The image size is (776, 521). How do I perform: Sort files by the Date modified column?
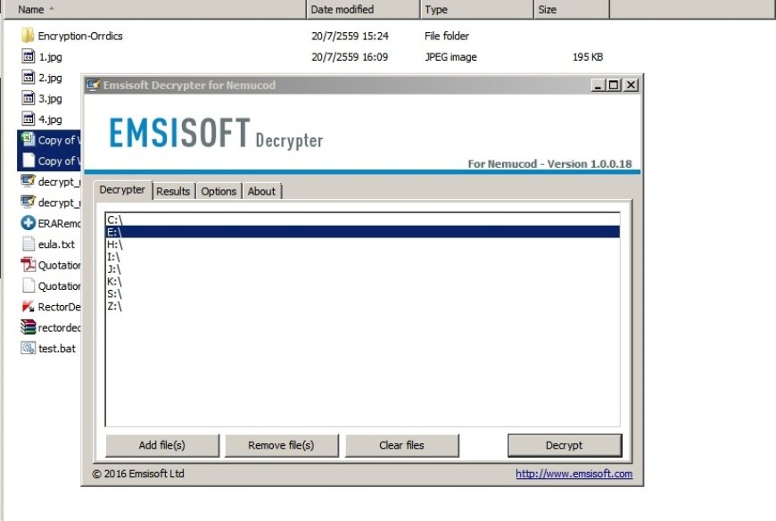(363, 10)
